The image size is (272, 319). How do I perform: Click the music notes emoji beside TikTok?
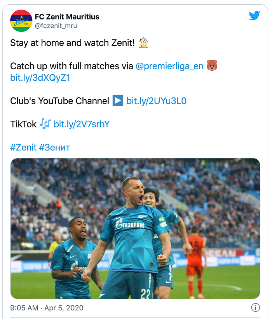click(x=45, y=124)
